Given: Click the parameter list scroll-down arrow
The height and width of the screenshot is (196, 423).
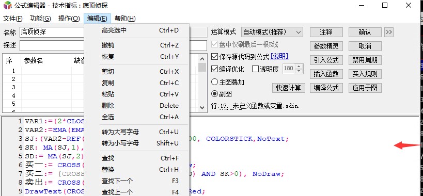Looking at the screenshot, I should [x=202, y=107].
